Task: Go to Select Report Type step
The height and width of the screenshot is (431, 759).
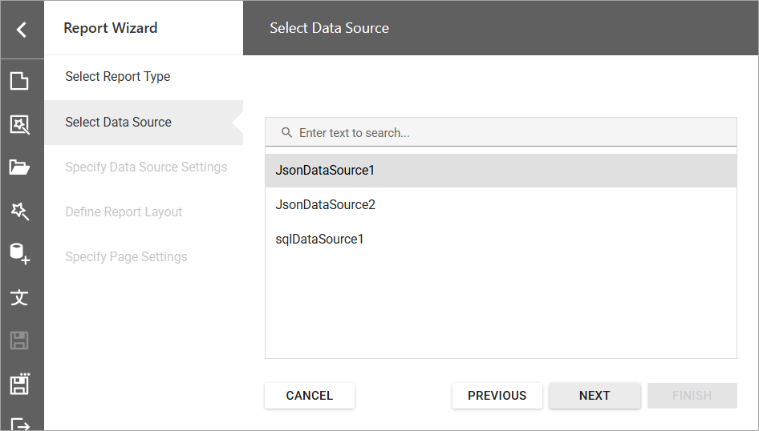Action: point(118,76)
